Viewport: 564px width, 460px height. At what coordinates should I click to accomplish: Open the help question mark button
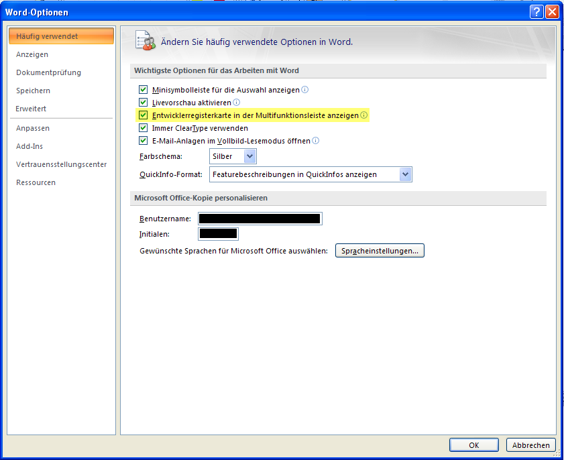[537, 12]
